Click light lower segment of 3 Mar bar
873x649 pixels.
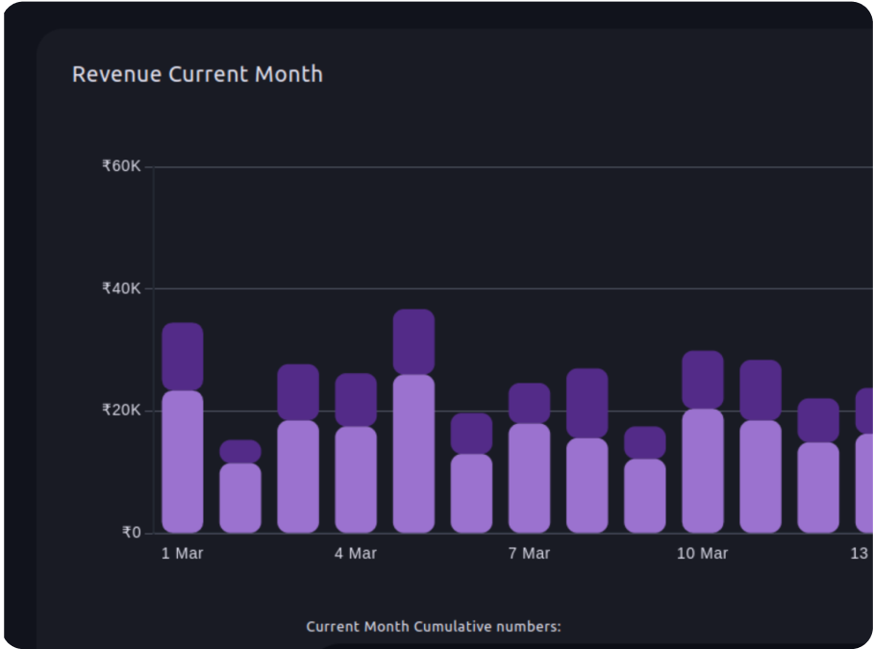[298, 477]
